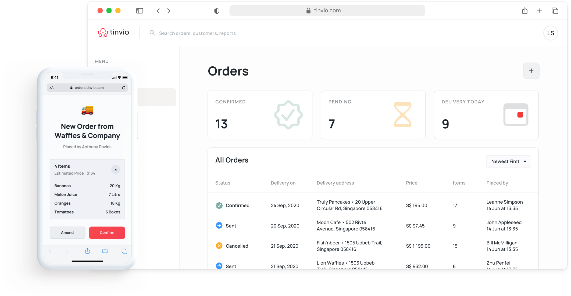
Task: Open tabs view on the phone browser
Action: (x=124, y=251)
